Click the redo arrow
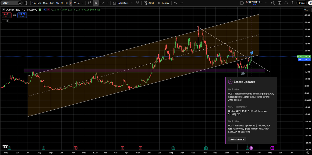 point(182,3)
